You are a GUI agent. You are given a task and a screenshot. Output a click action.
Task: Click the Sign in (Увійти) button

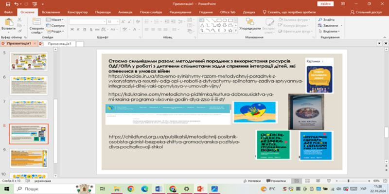[x=325, y=4]
